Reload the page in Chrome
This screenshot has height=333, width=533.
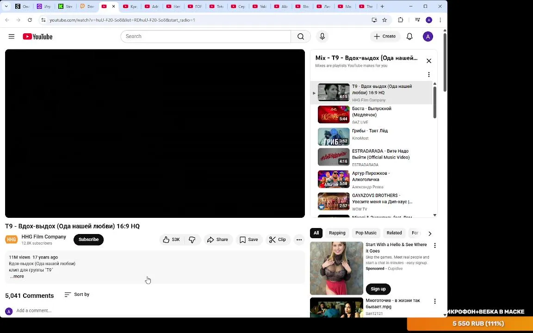[x=30, y=20]
